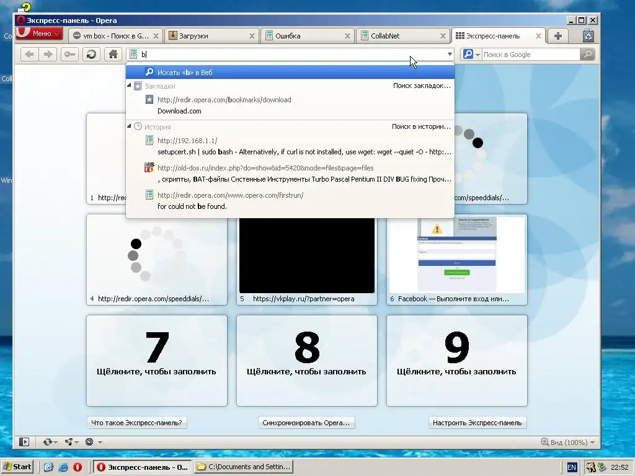Click Что такое Экспресс-панель? button
This screenshot has height=476, width=635.
click(137, 423)
